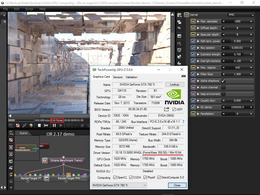Open the Script menu

(x=29, y=9)
